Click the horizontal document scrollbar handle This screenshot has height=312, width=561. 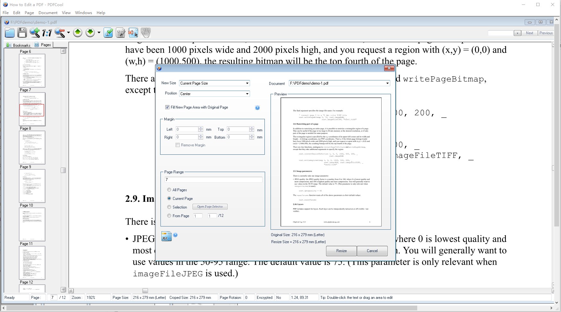(145, 291)
